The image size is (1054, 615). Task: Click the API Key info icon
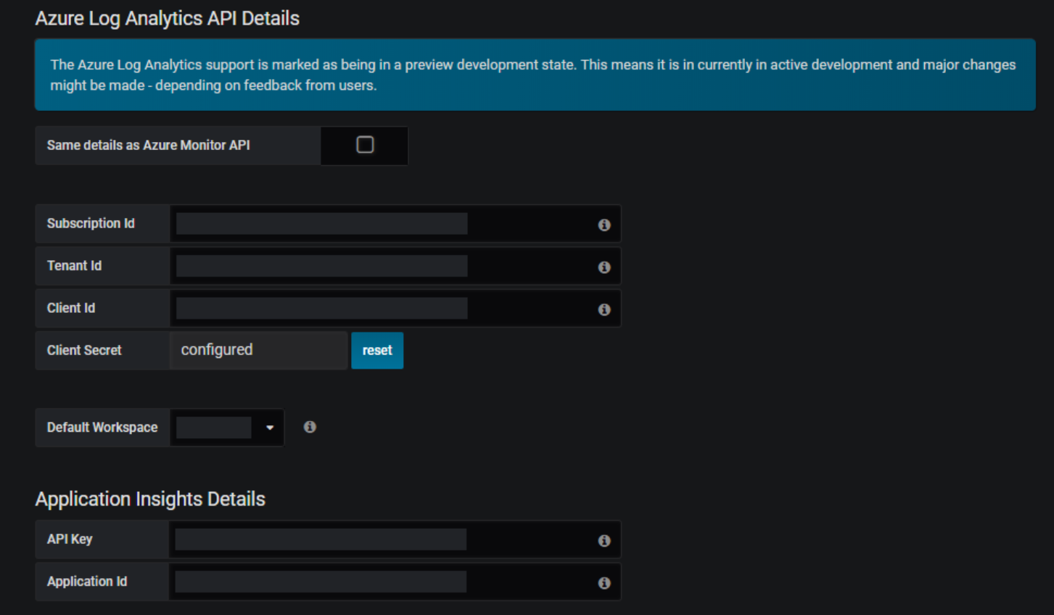click(x=604, y=540)
